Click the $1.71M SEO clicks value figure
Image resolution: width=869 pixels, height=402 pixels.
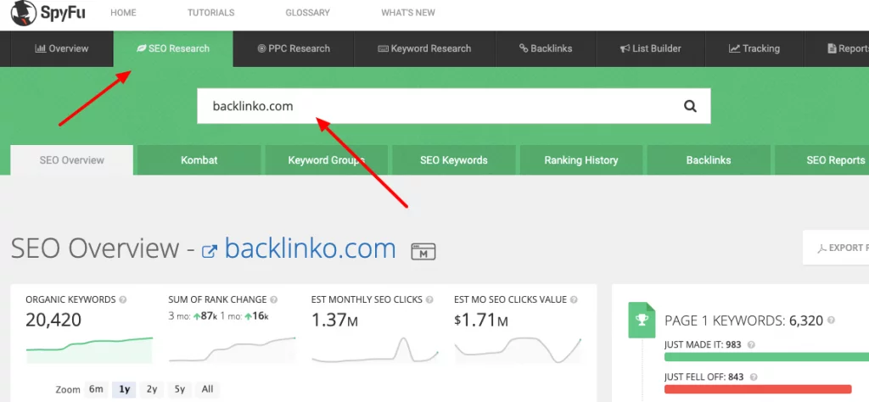(481, 320)
